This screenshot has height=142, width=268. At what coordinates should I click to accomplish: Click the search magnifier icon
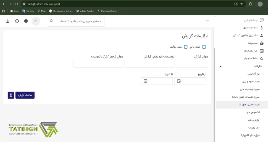coord(52,21)
